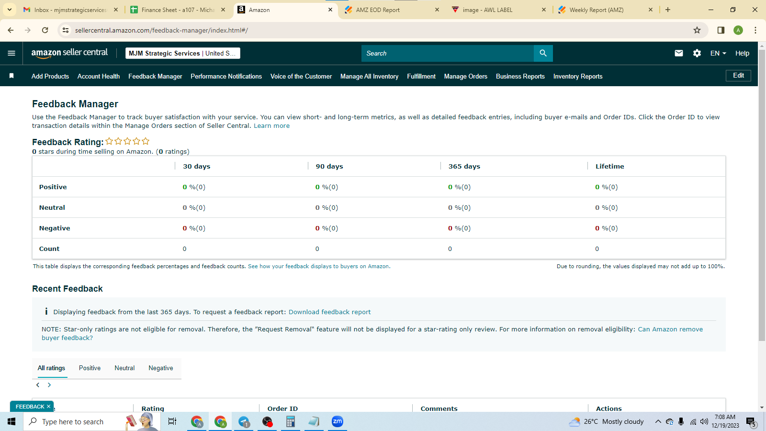Open Windows Start menu

point(11,421)
